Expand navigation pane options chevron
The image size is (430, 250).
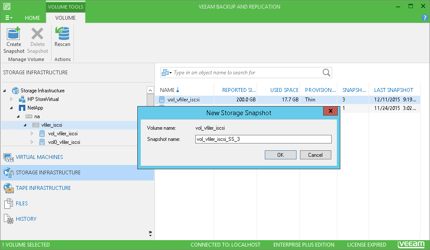click(x=150, y=234)
